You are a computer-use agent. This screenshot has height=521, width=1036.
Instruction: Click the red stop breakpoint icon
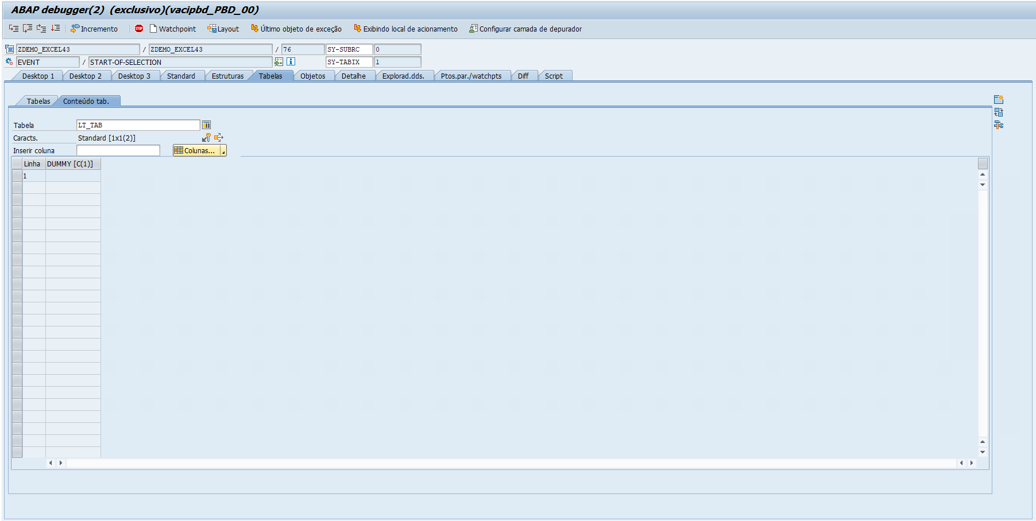click(x=138, y=28)
